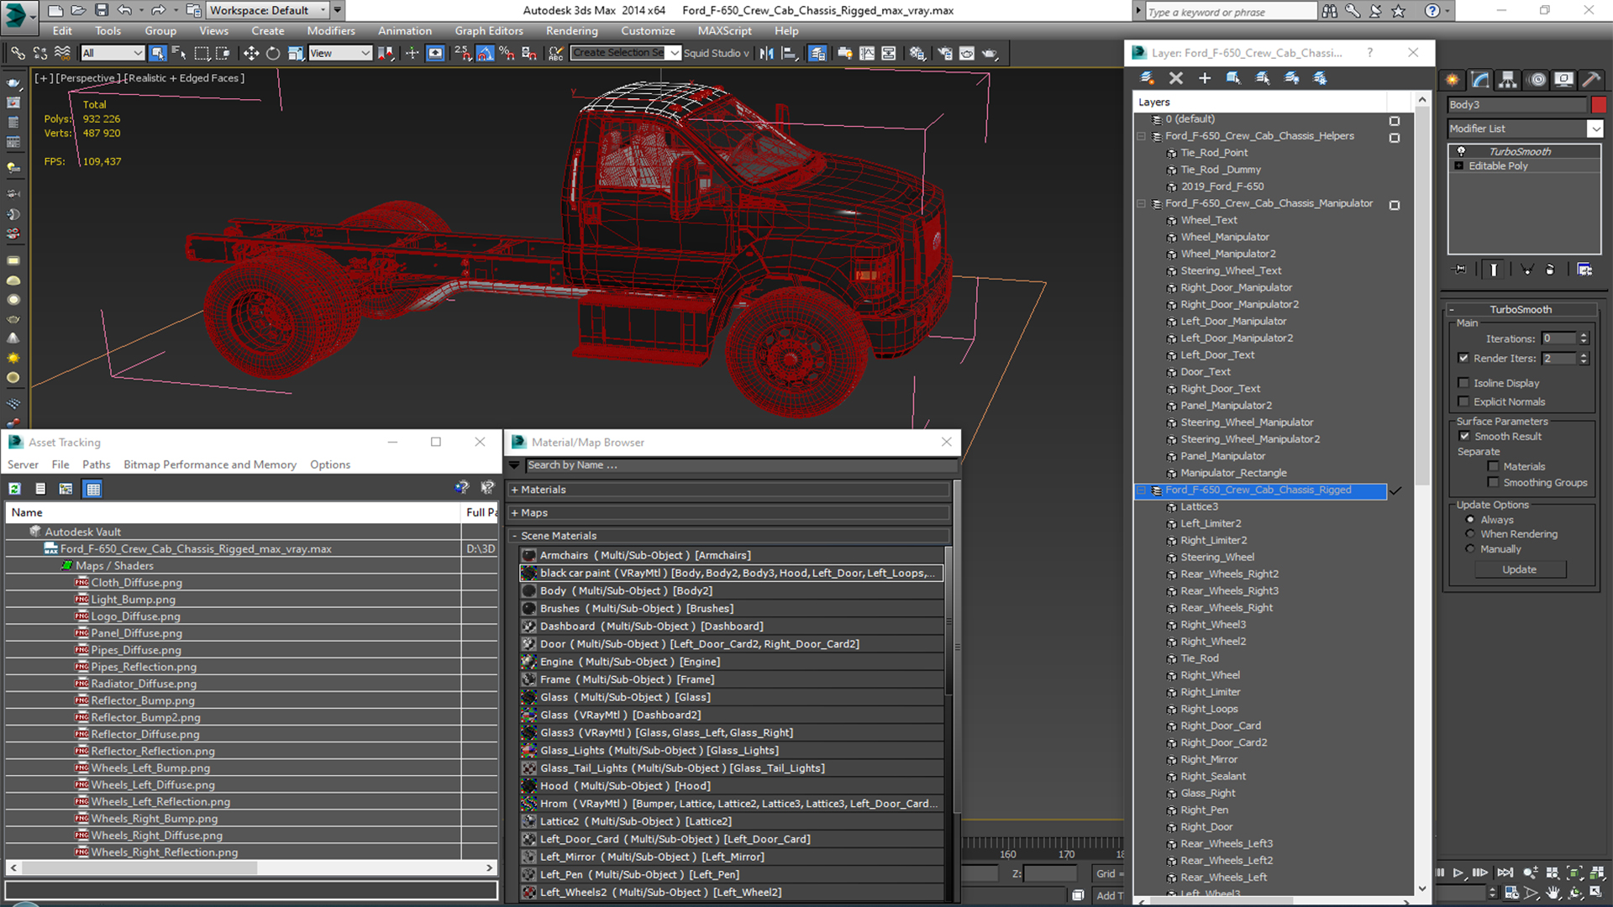Enable Isoline Display checkbox
1613x907 pixels.
1463,383
